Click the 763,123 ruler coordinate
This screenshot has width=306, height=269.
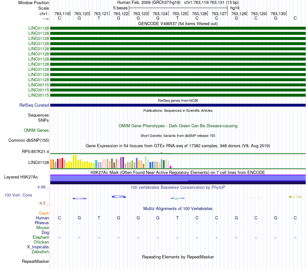[140, 14]
